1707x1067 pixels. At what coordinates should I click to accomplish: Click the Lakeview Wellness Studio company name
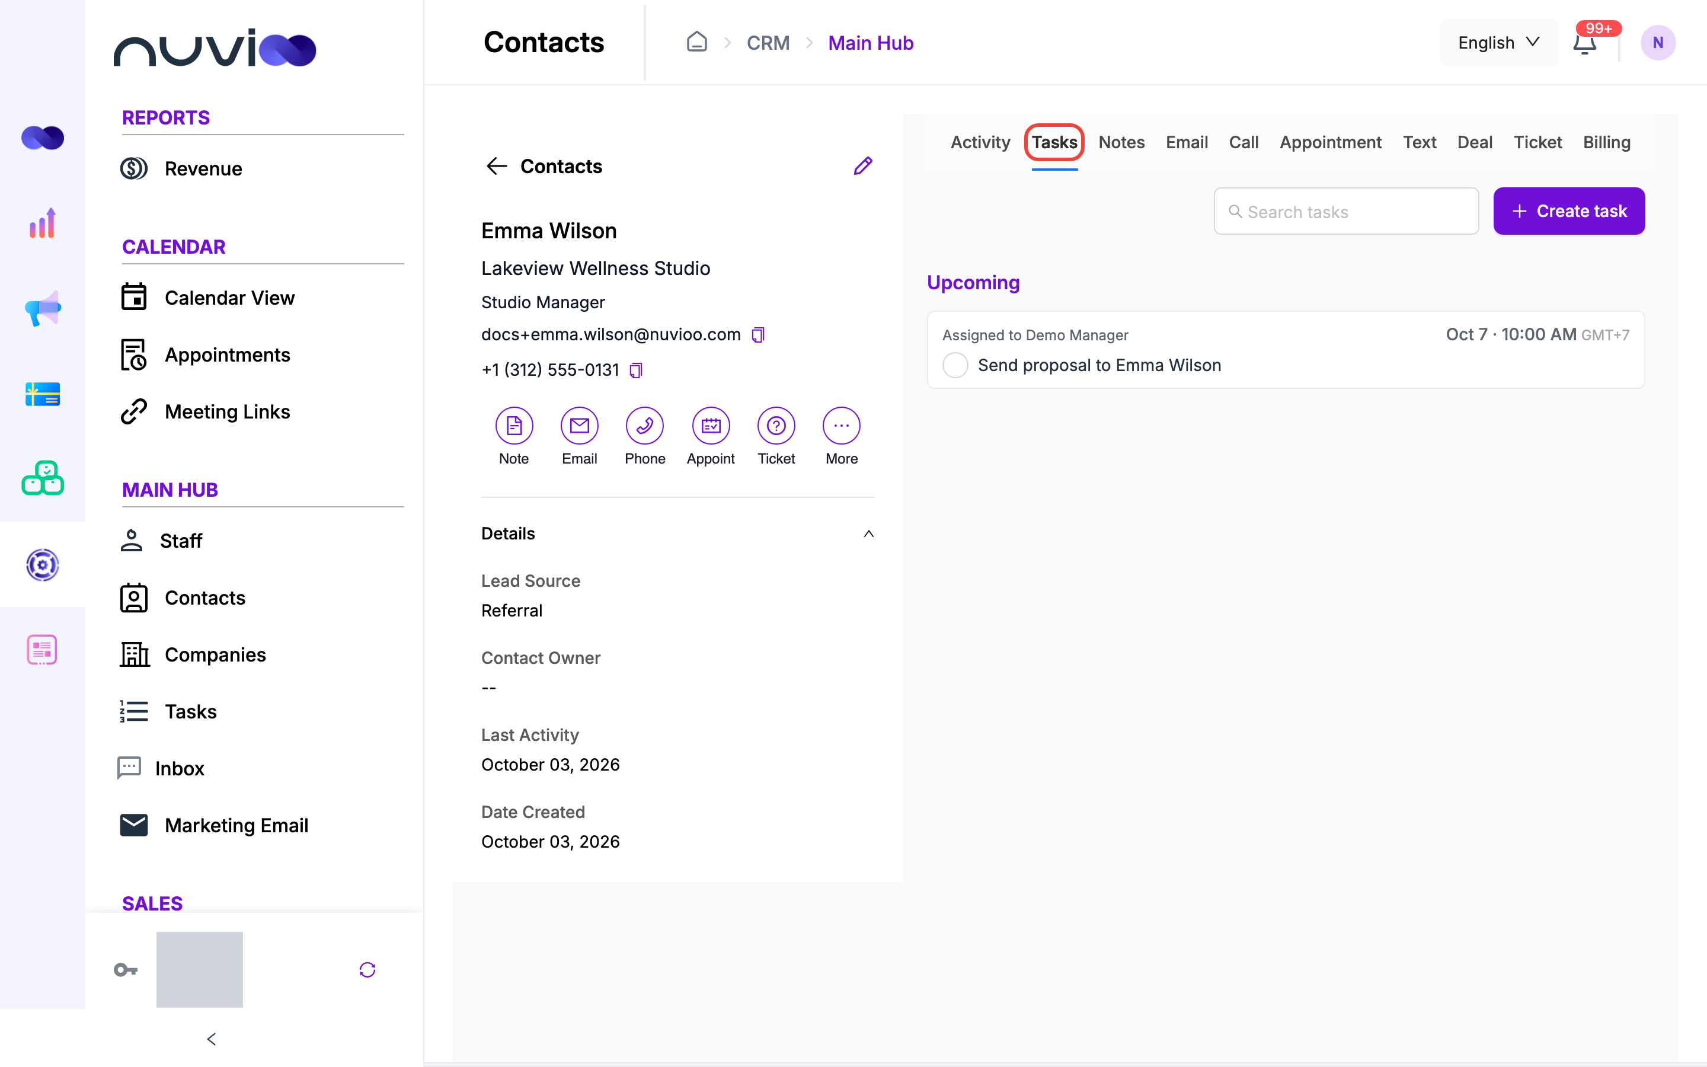595,268
